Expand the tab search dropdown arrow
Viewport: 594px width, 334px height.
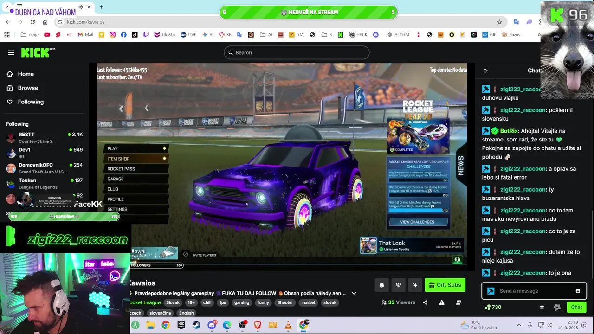click(x=6, y=7)
